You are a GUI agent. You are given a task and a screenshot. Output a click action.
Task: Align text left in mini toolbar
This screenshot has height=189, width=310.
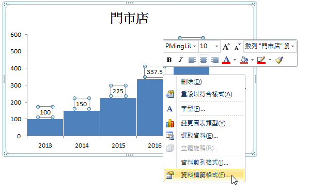point(192,60)
